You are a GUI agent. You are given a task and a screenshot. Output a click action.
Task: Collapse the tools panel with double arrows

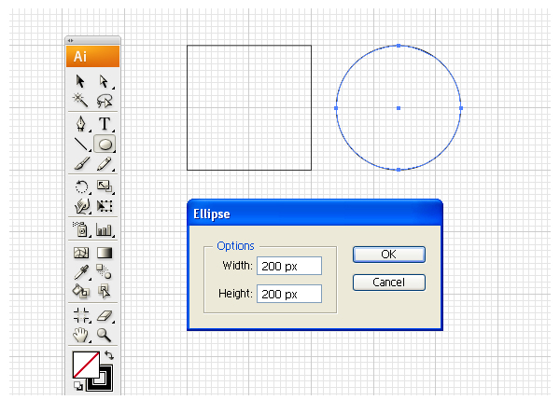pyautogui.click(x=71, y=40)
